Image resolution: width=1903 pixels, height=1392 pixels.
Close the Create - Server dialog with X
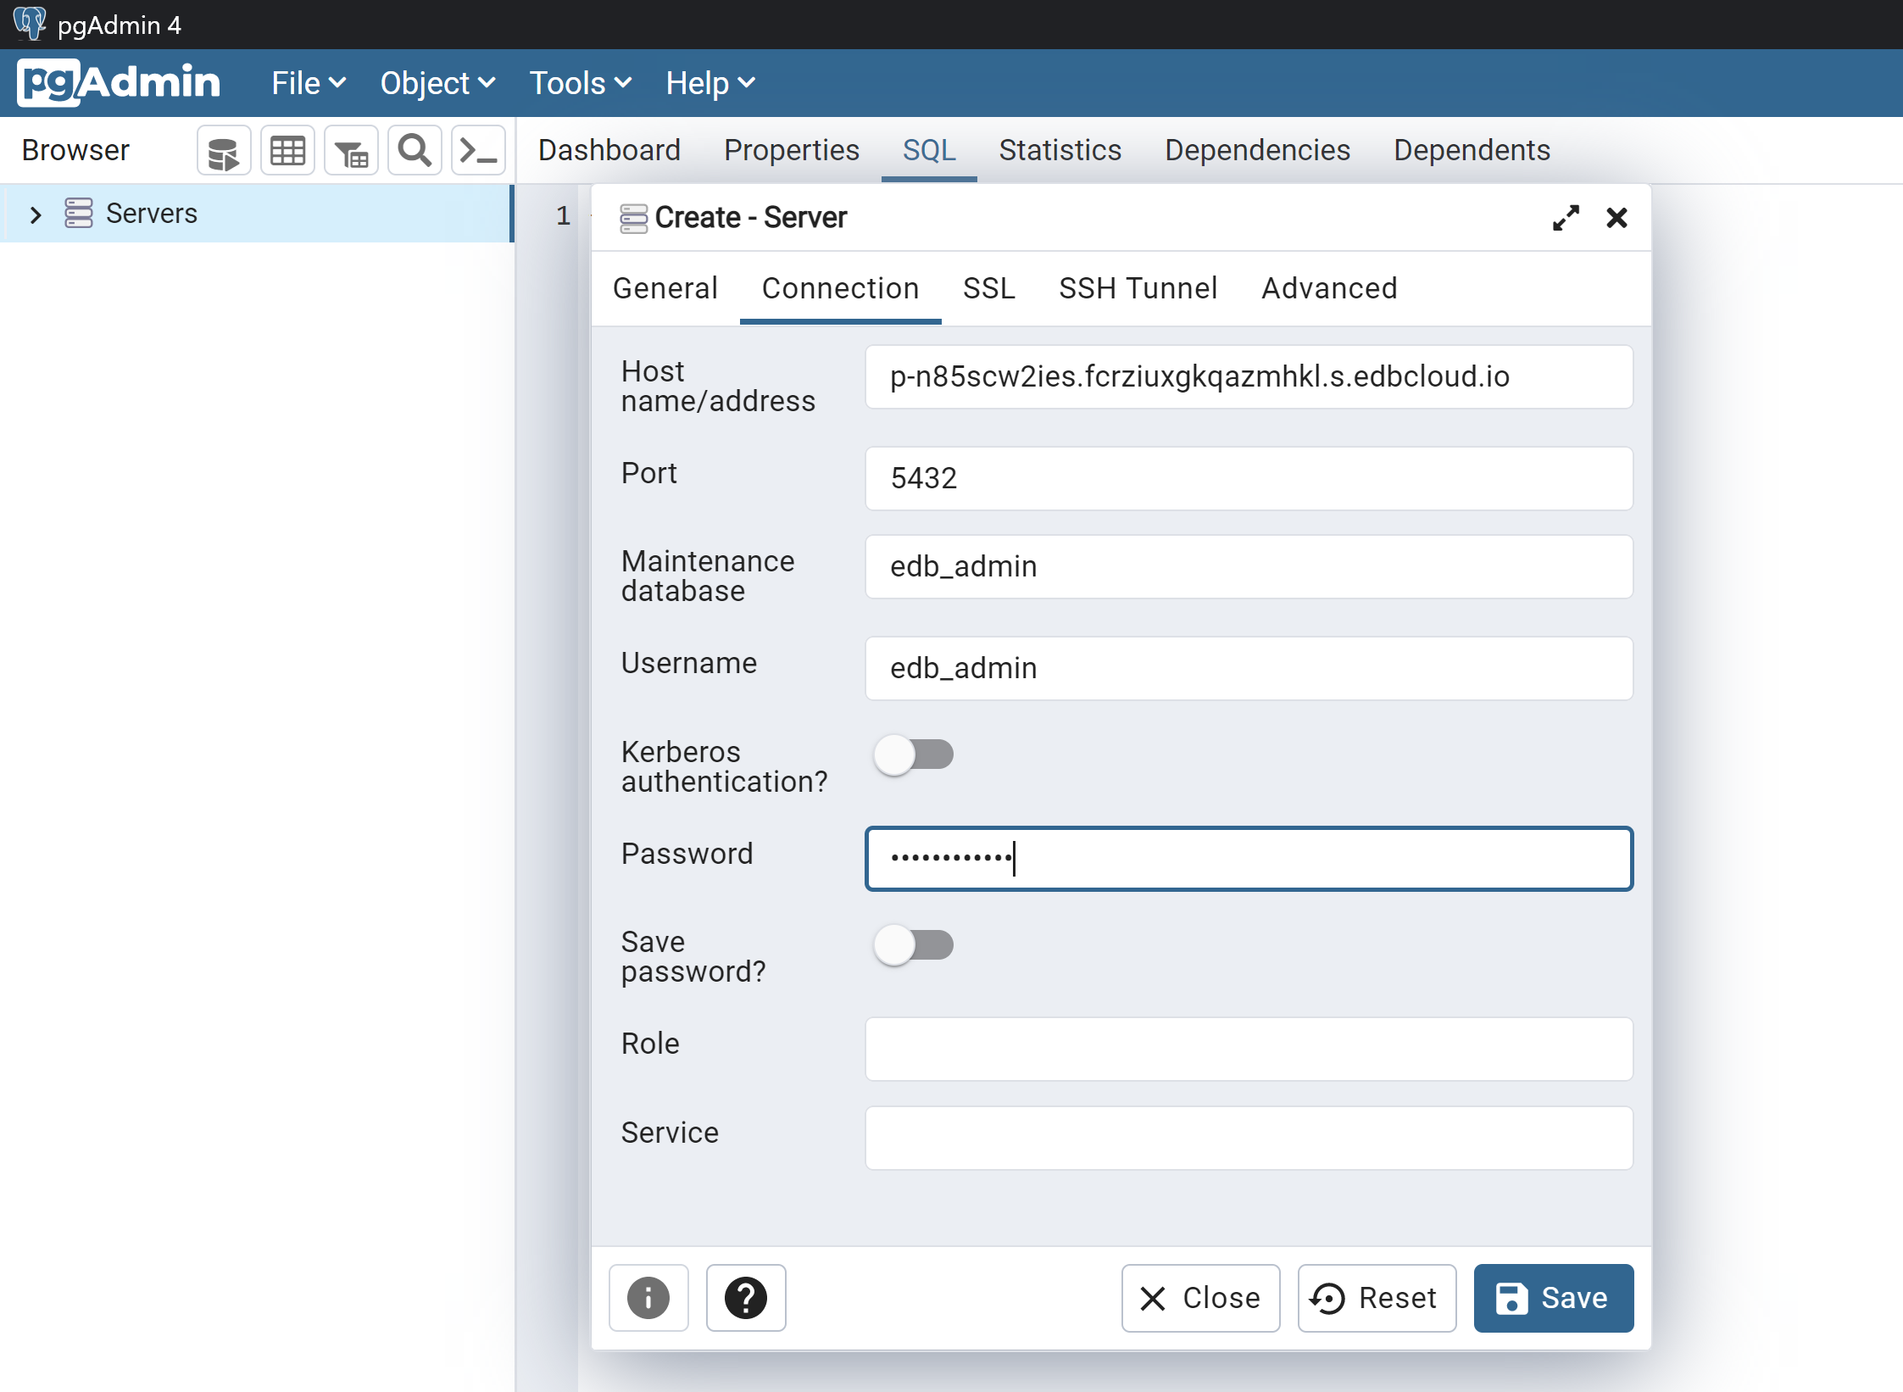pos(1616,218)
